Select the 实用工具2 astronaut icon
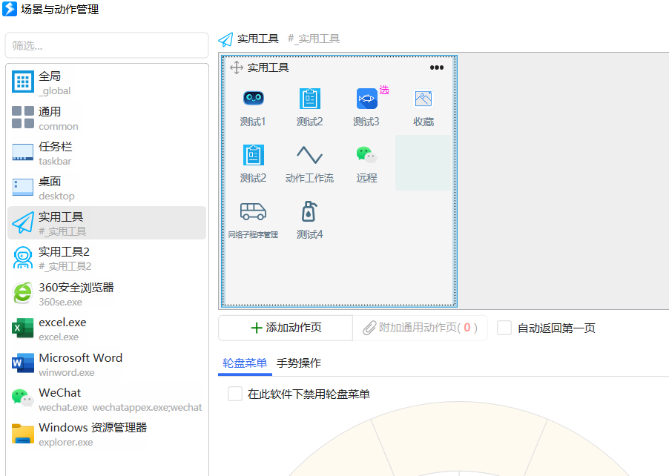669x476 pixels. click(22, 257)
